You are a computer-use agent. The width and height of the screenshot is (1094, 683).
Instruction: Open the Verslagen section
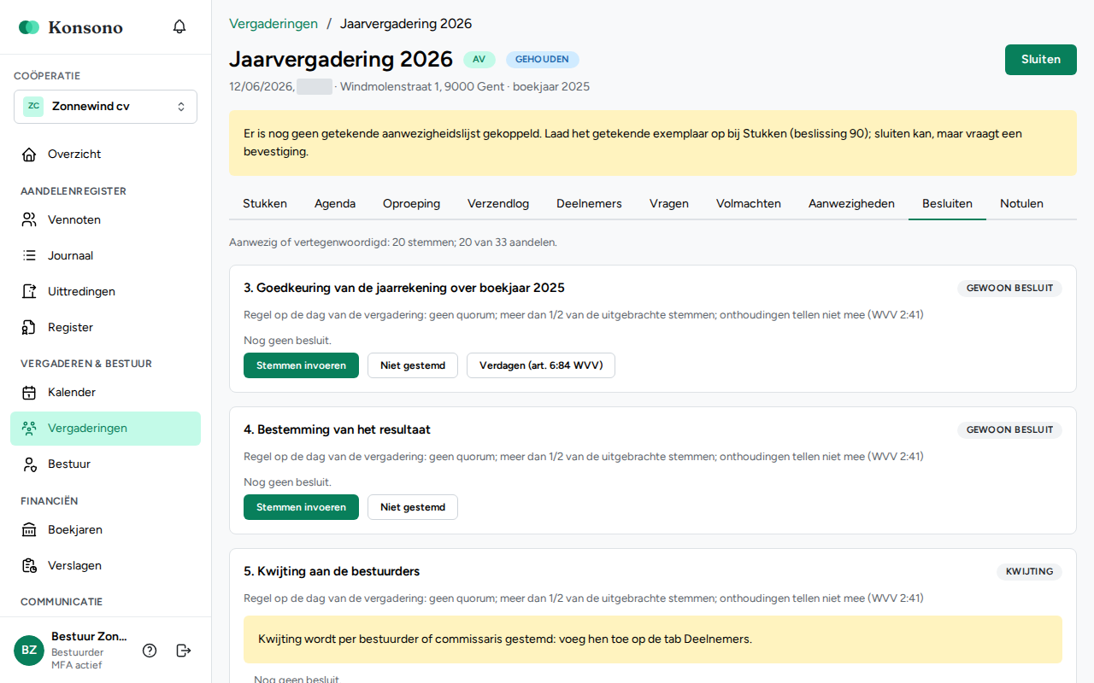(105, 566)
